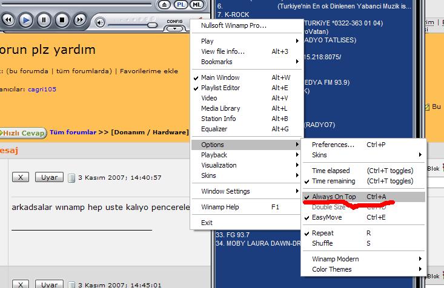
Task: Click Uyar button on 14:45:01 post
Action: 49,284
